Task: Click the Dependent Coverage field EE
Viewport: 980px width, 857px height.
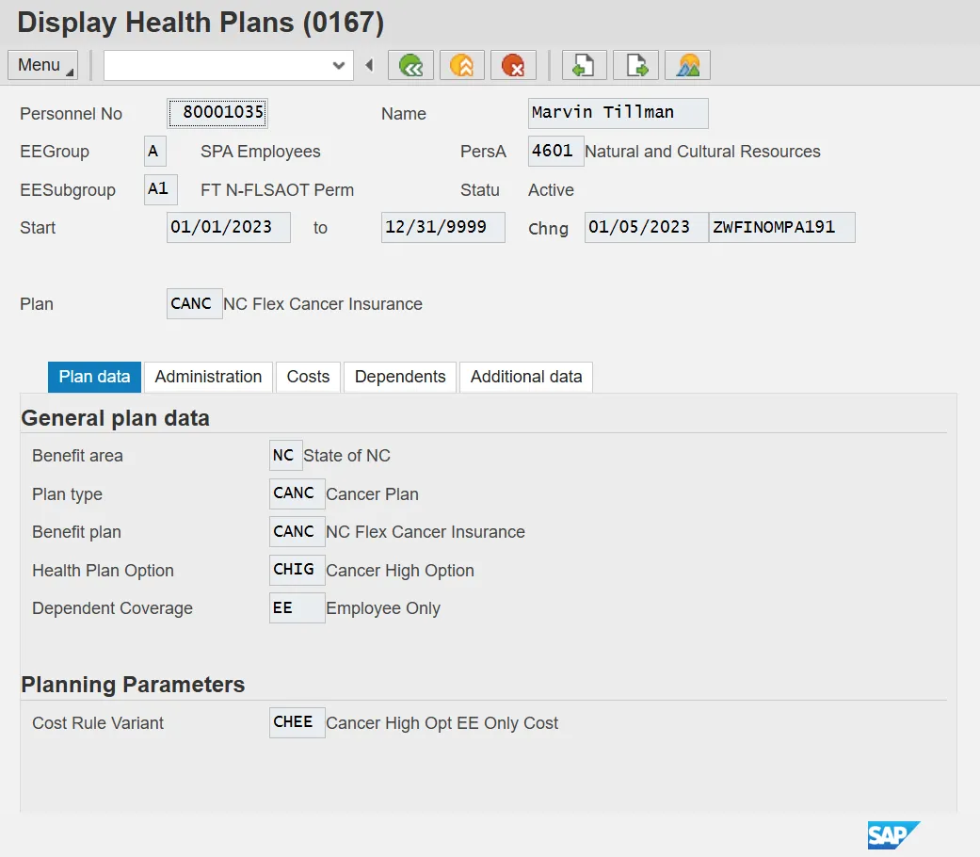Action: [x=297, y=608]
